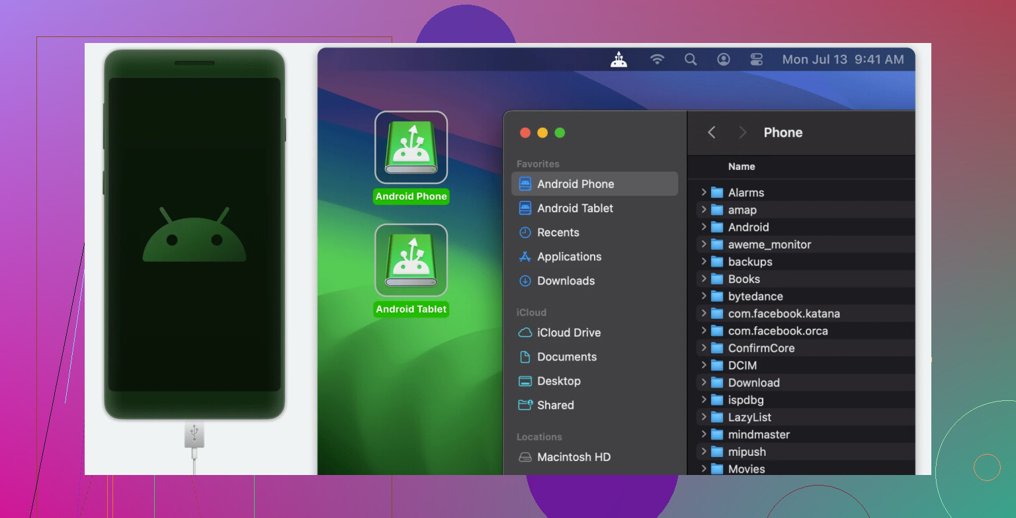
Task: Click the aweme_monitor folder icon
Action: coord(717,244)
